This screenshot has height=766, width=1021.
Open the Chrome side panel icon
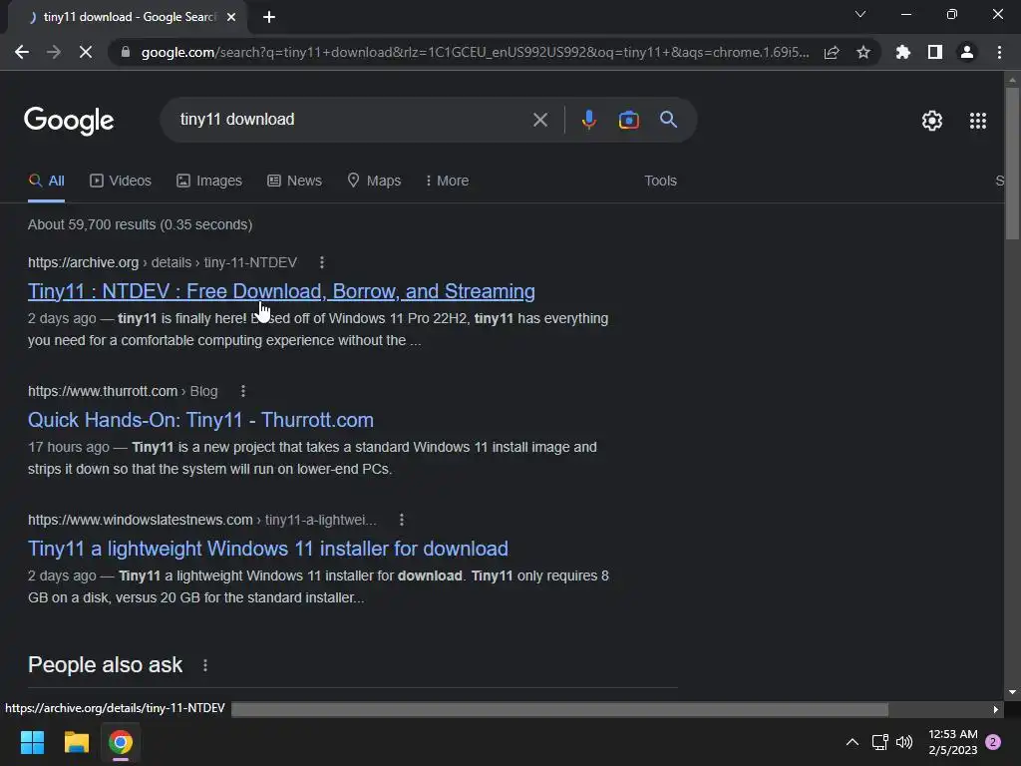click(x=935, y=52)
